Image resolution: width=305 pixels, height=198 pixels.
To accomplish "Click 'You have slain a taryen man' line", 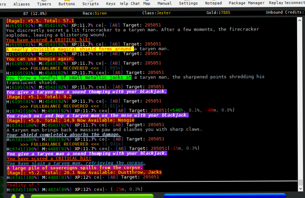I will tap(76, 163).
